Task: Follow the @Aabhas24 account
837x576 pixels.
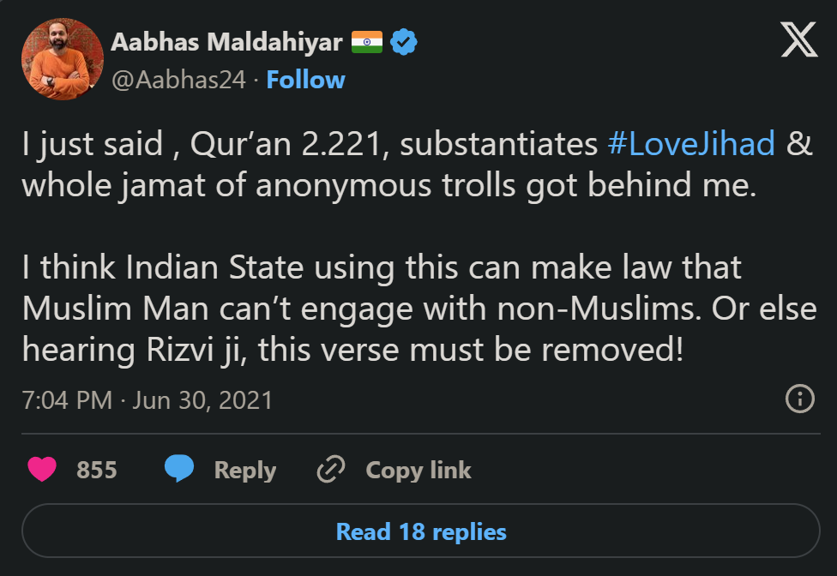Action: coord(305,80)
